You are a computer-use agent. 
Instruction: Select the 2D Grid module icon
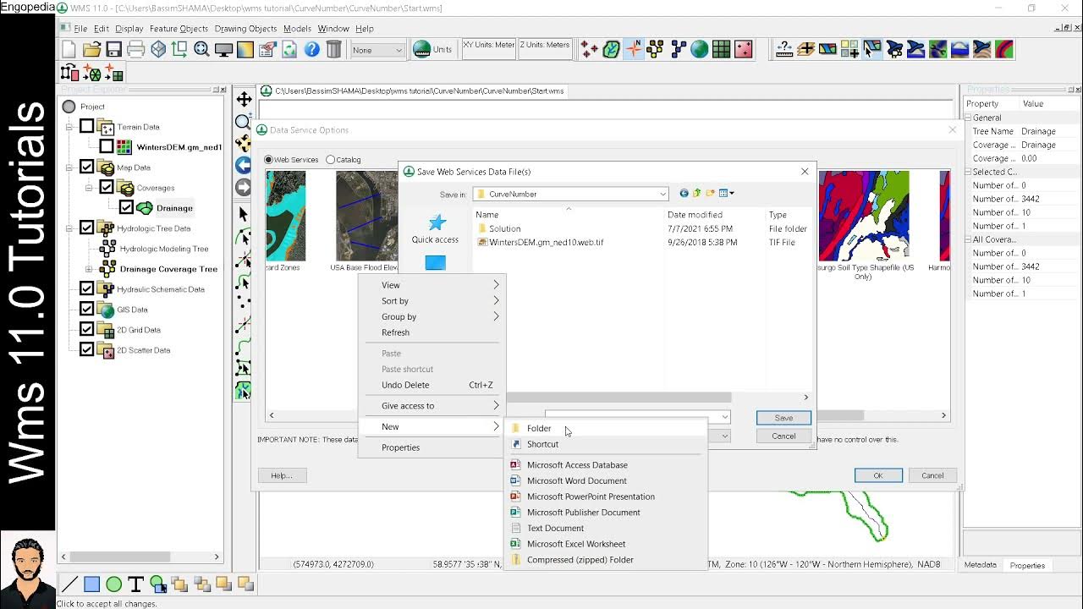click(721, 50)
